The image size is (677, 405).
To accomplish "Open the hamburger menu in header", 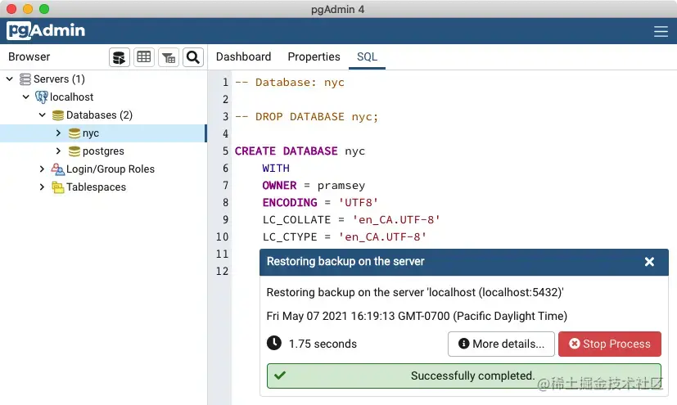I will pyautogui.click(x=661, y=31).
